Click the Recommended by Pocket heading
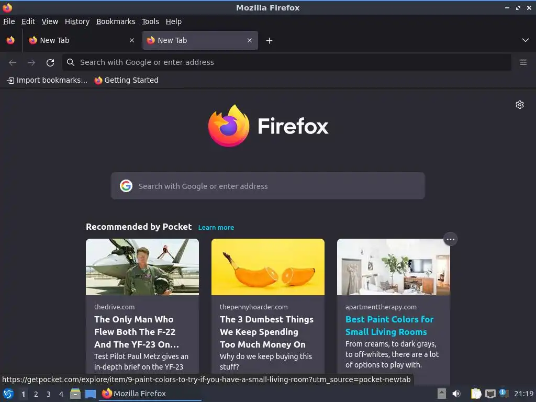The image size is (536, 402). (x=139, y=227)
